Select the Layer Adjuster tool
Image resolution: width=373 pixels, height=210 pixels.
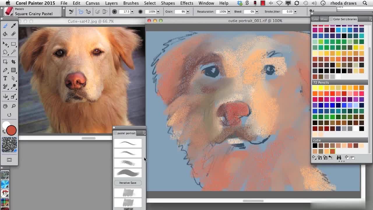tap(5, 44)
